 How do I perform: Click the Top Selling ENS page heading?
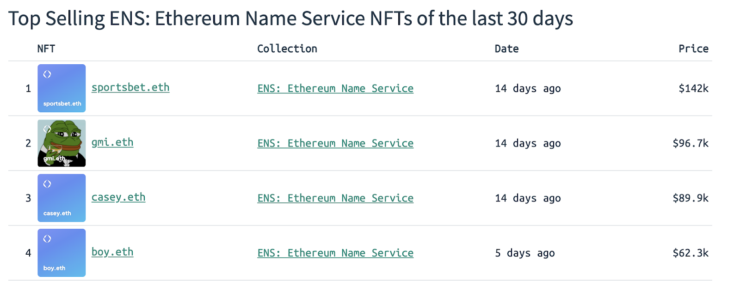pyautogui.click(x=290, y=19)
